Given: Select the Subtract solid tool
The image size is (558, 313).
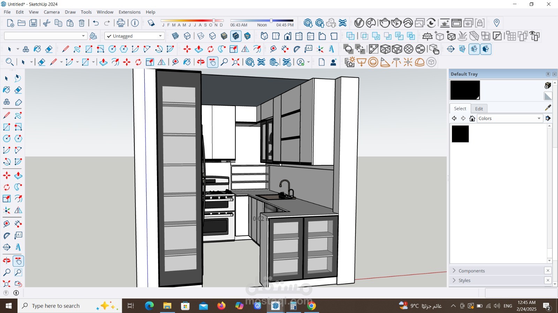Looking at the screenshot, I should [387, 36].
